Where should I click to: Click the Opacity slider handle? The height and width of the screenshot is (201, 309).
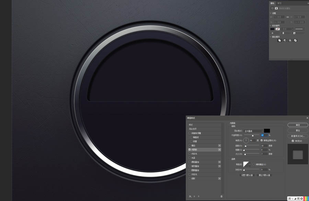253,136
